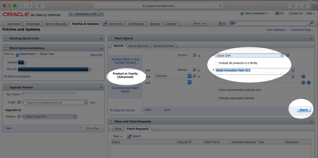This screenshot has height=158, width=318.
Task: Collapse the Patch Search panel
Action: [x=111, y=38]
